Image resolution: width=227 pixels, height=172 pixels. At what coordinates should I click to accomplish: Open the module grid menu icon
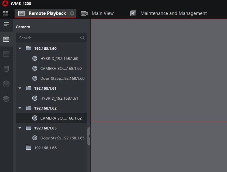[x=5, y=13]
